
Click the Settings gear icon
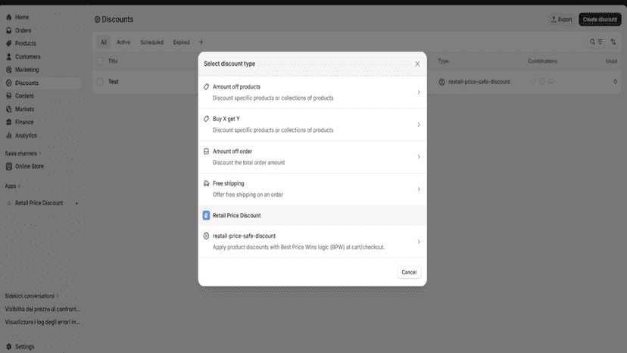coord(9,347)
